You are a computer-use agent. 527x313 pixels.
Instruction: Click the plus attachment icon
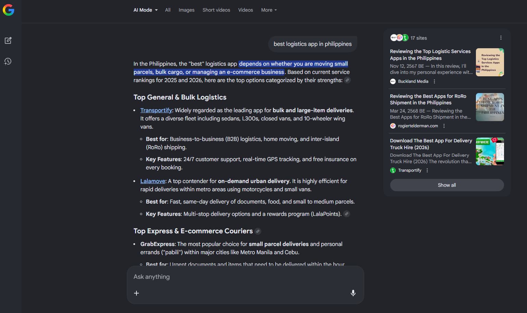pos(136,293)
